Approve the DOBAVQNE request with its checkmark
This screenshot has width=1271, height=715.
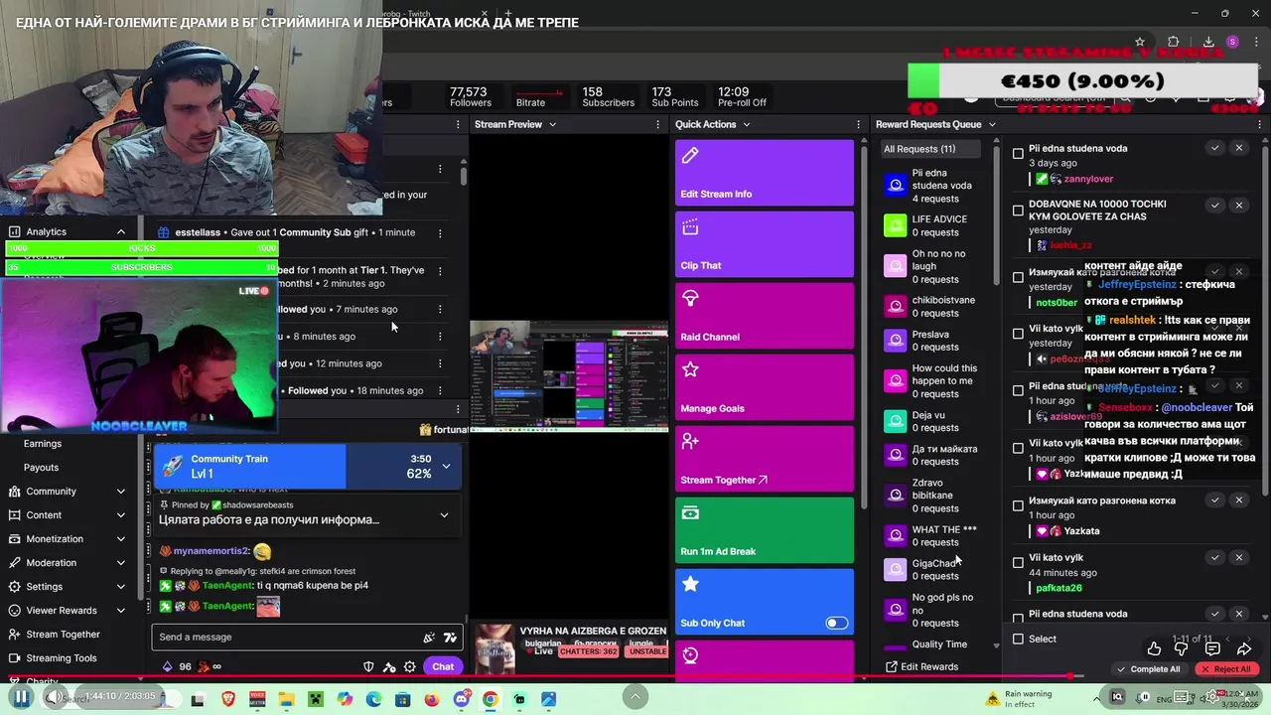tap(1214, 205)
